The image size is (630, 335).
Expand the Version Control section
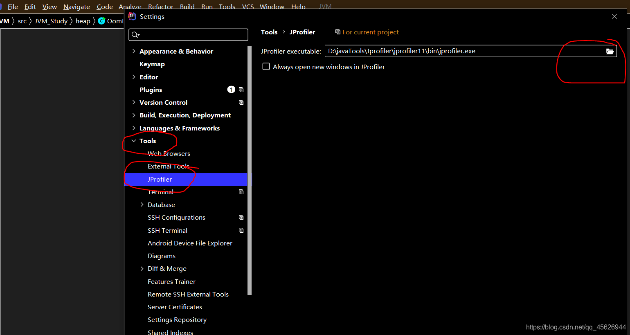point(134,102)
